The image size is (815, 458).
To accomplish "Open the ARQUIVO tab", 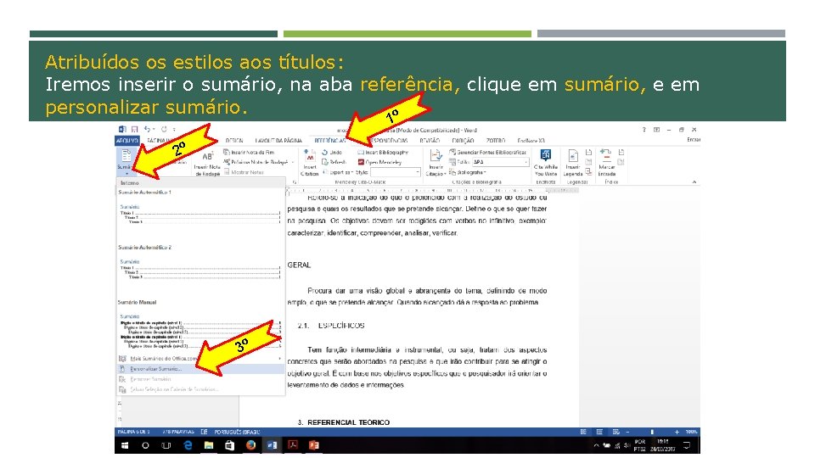I will [x=126, y=141].
